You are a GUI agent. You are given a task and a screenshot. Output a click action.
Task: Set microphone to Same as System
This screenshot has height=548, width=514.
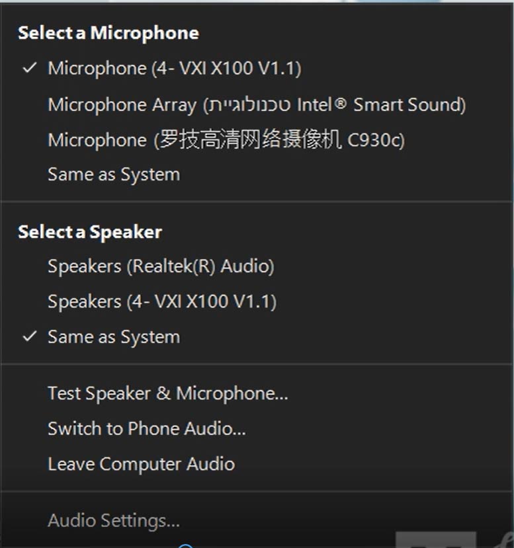257,175
